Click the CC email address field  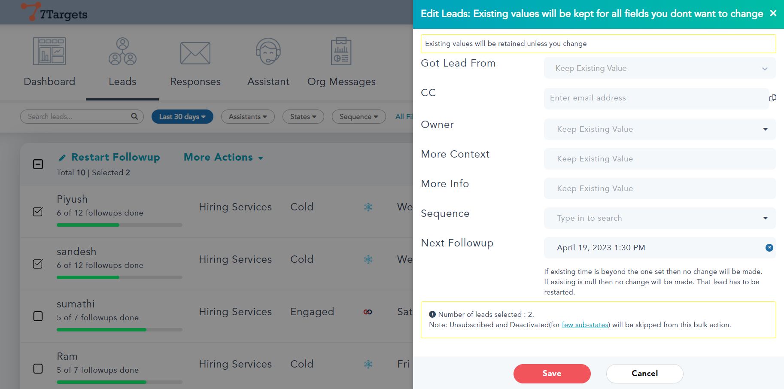[656, 98]
